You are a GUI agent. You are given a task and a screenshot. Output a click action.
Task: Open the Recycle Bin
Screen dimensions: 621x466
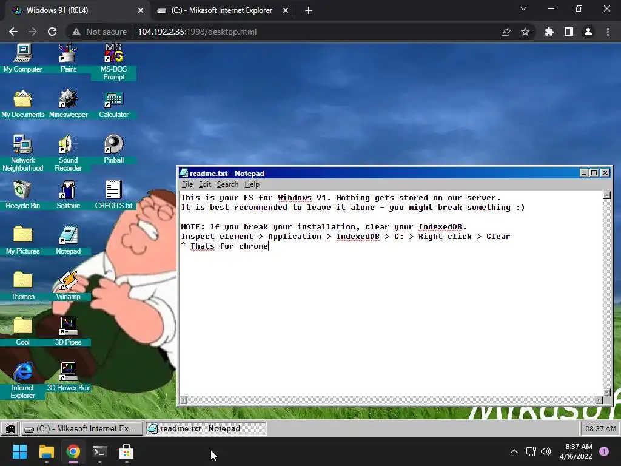tap(22, 195)
